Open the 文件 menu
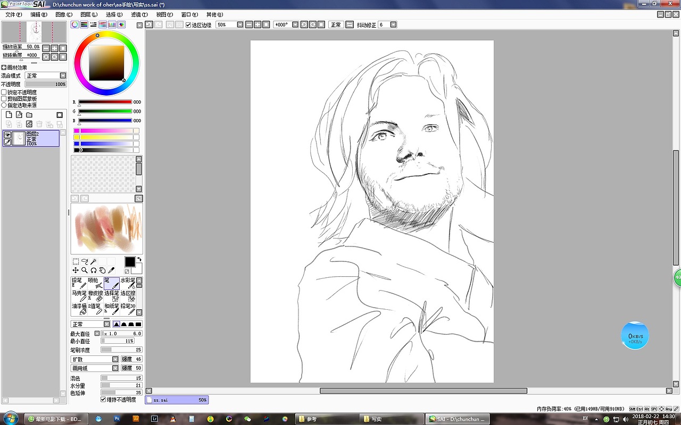 13,14
